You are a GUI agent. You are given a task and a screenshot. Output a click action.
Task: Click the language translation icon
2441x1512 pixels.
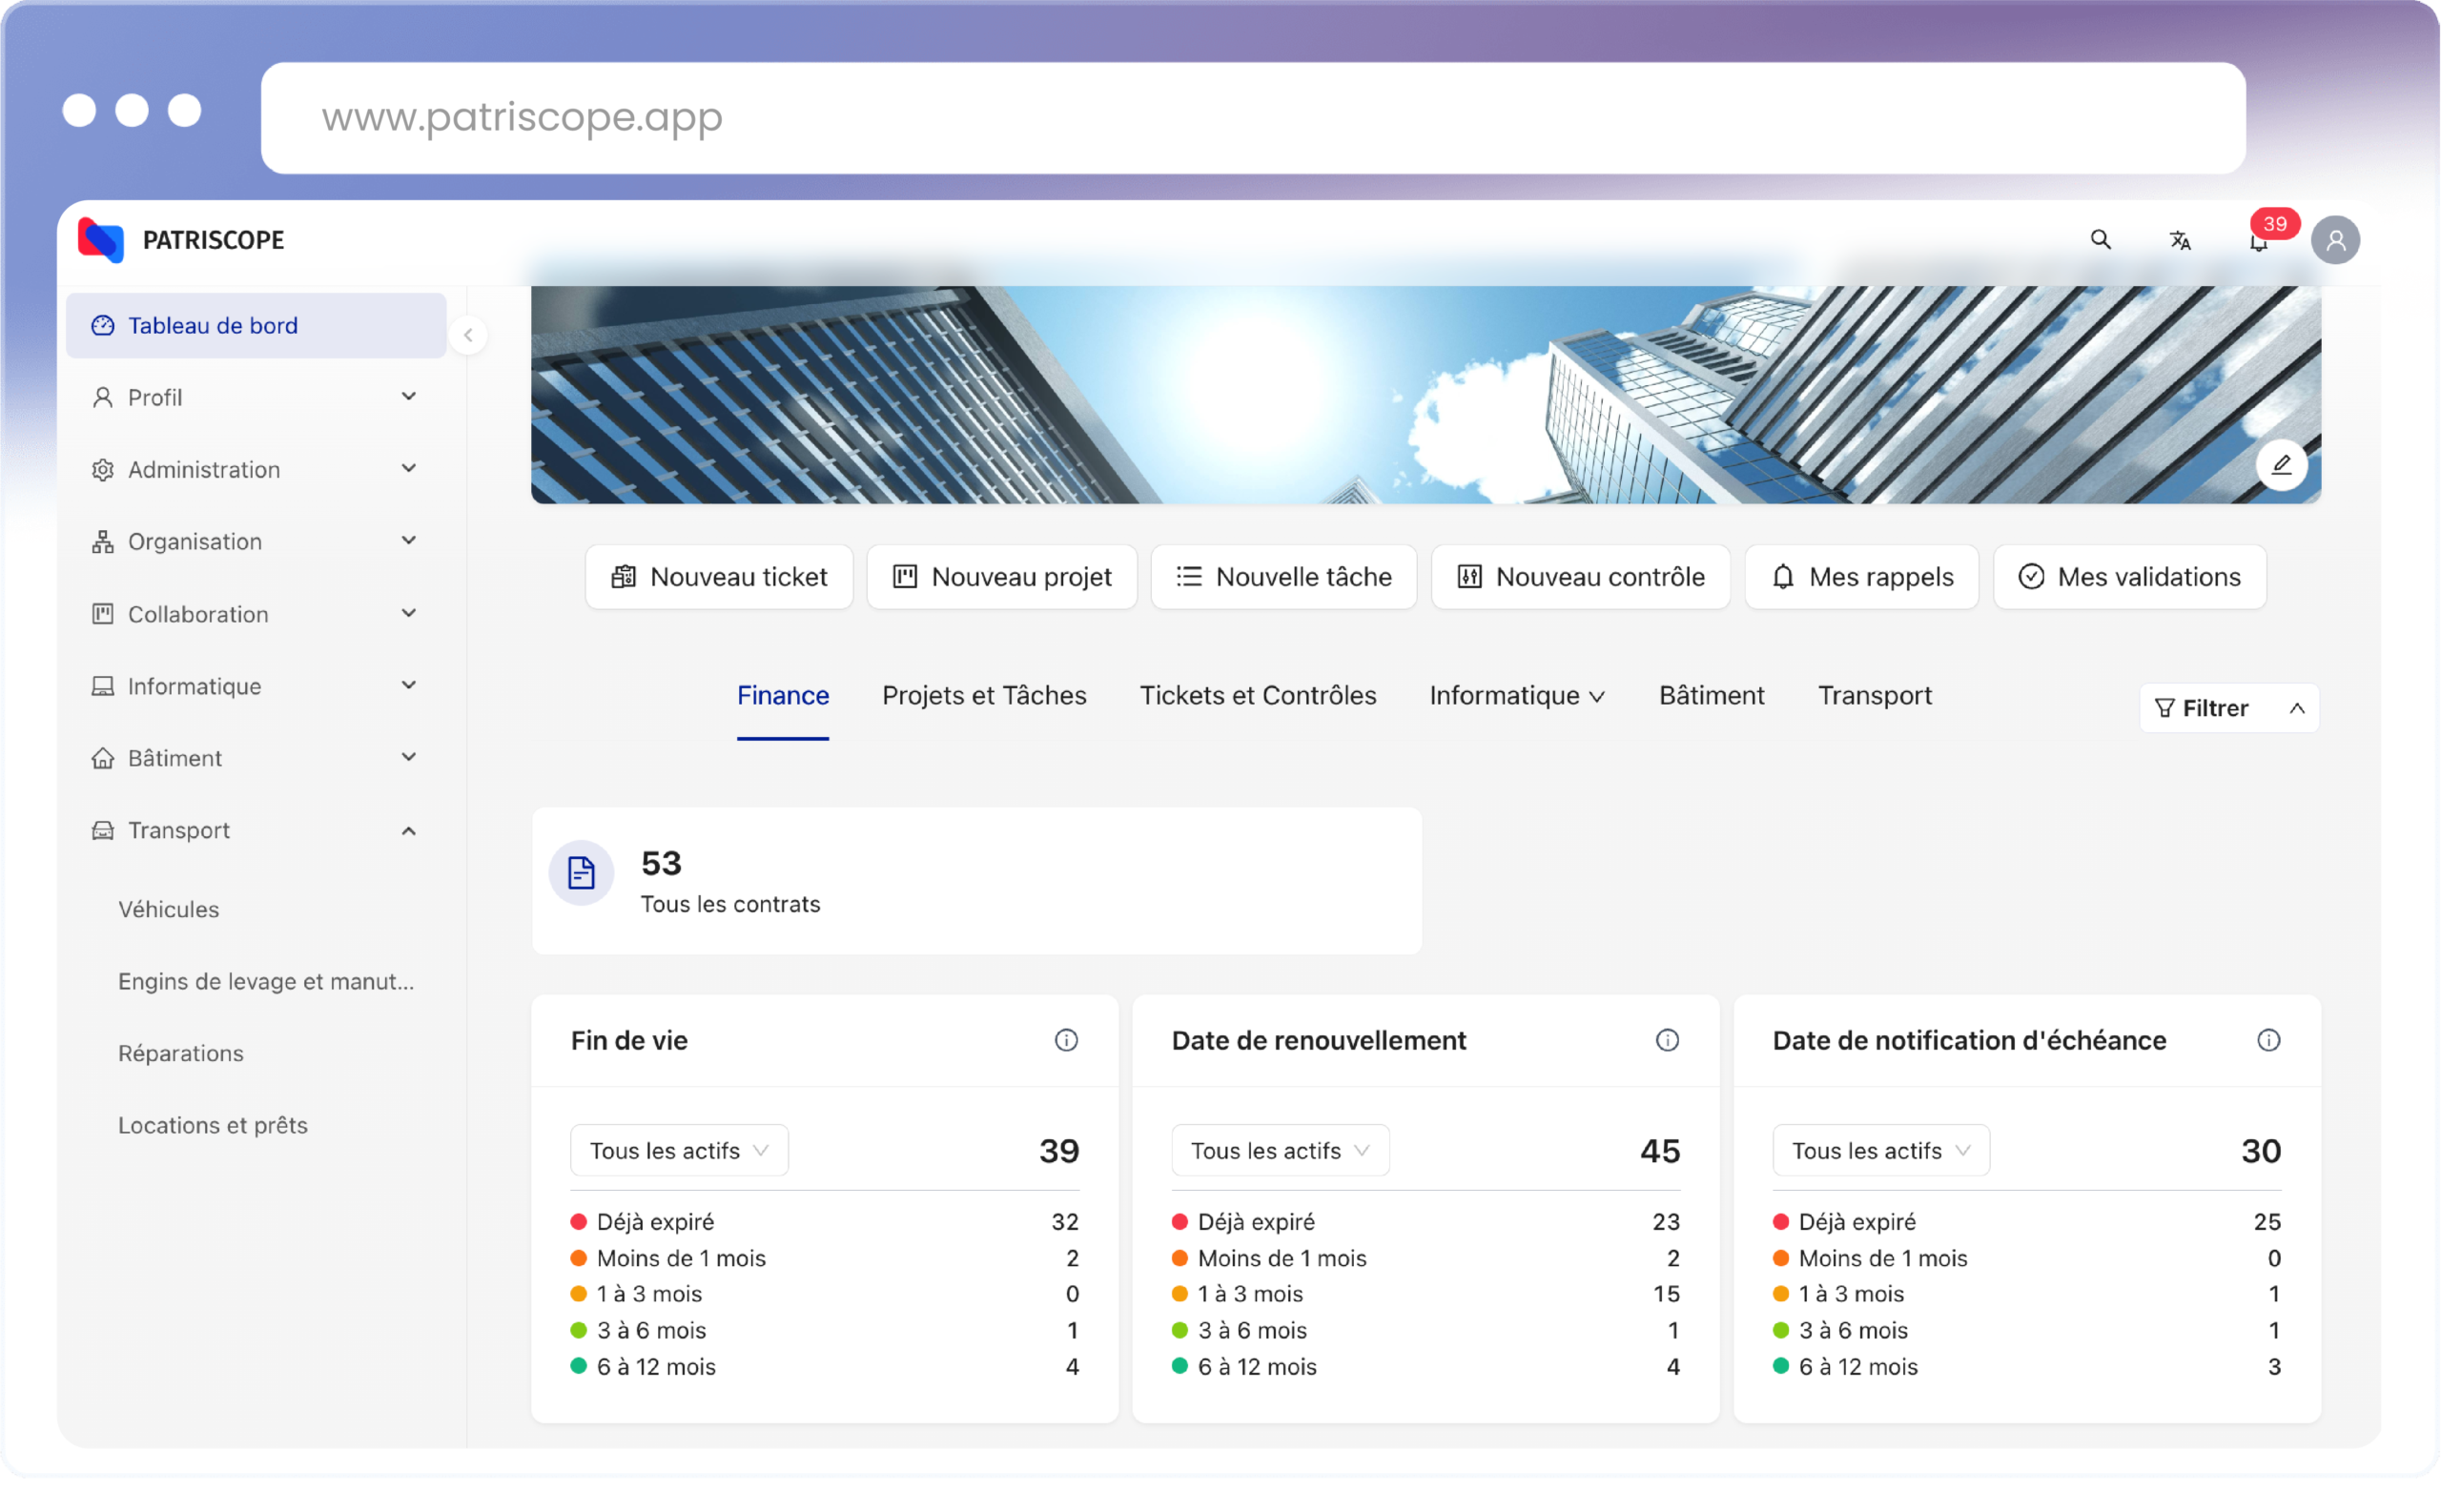[x=2180, y=240]
